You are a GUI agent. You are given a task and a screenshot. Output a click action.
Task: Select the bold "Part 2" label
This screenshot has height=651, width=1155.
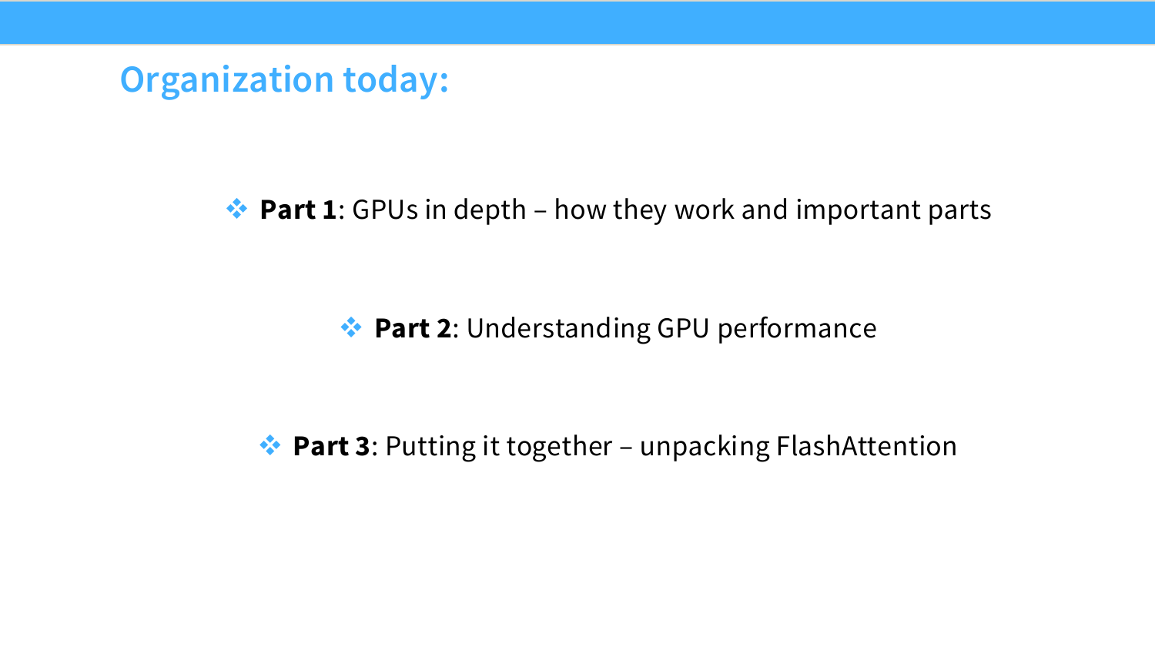point(413,328)
